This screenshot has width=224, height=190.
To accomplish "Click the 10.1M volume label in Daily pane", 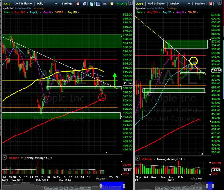I will (x=128, y=170).
